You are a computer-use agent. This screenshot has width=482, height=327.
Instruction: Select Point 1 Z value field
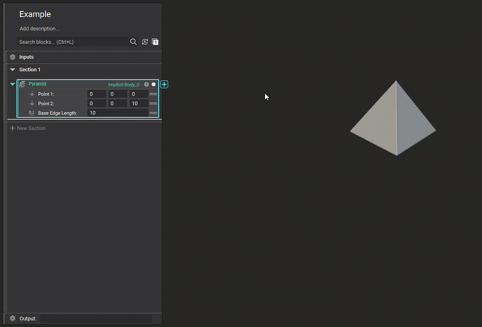pos(139,94)
